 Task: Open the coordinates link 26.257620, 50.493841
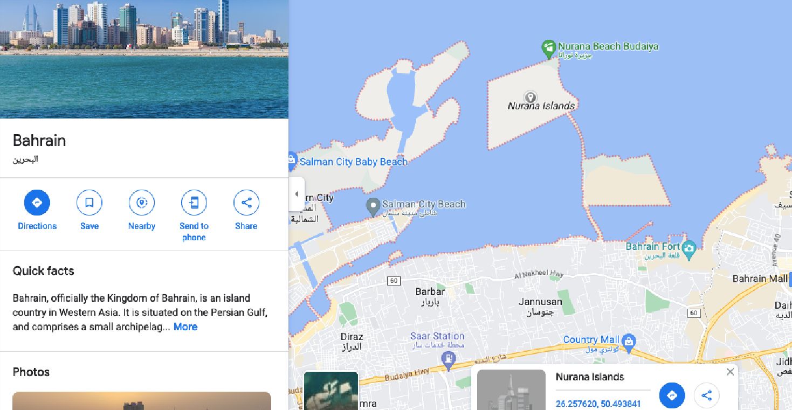pyautogui.click(x=598, y=404)
